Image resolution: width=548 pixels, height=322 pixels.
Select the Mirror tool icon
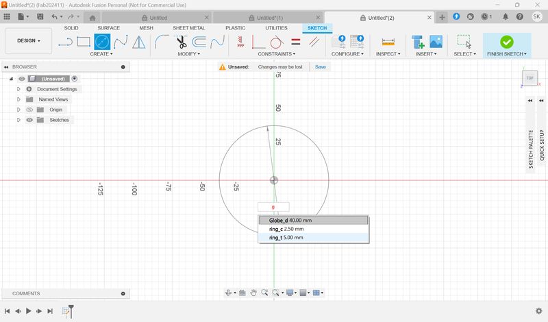point(139,42)
